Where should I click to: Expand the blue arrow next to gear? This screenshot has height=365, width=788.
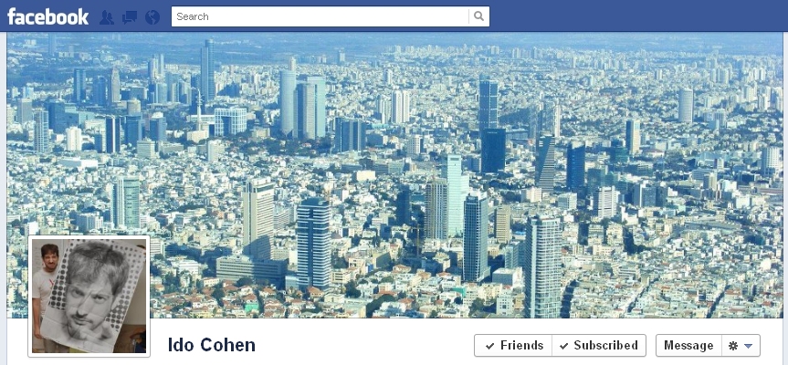(748, 346)
